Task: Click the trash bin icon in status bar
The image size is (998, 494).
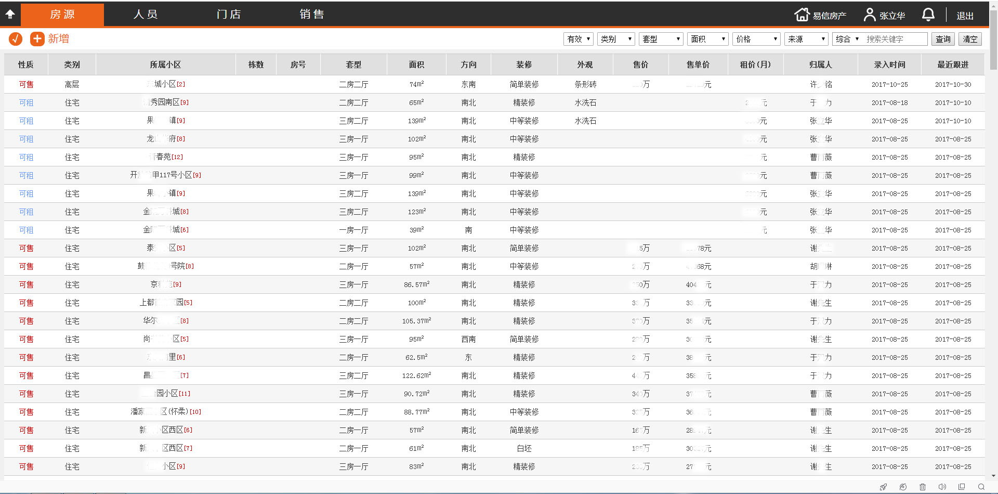Action: (x=923, y=487)
